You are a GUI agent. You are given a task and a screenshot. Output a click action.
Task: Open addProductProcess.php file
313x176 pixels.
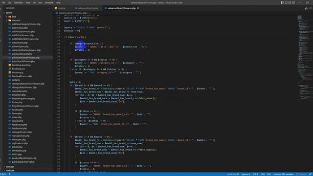(23, 31)
